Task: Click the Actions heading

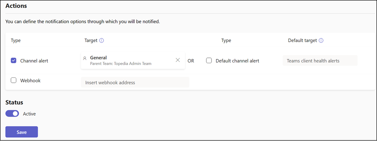Action: coord(16,6)
